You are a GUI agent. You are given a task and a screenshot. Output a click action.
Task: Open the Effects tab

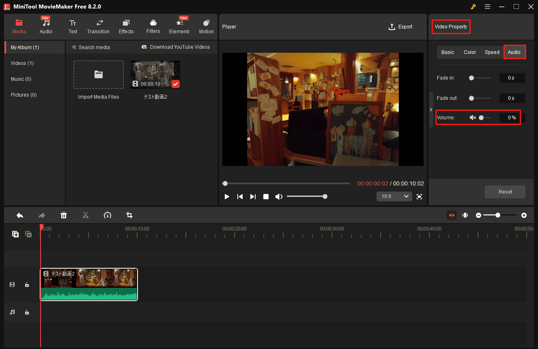click(126, 26)
